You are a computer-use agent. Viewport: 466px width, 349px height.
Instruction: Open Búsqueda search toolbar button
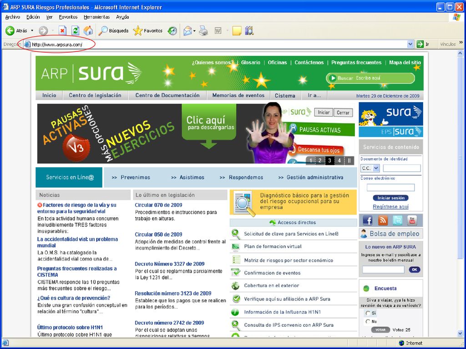click(113, 30)
